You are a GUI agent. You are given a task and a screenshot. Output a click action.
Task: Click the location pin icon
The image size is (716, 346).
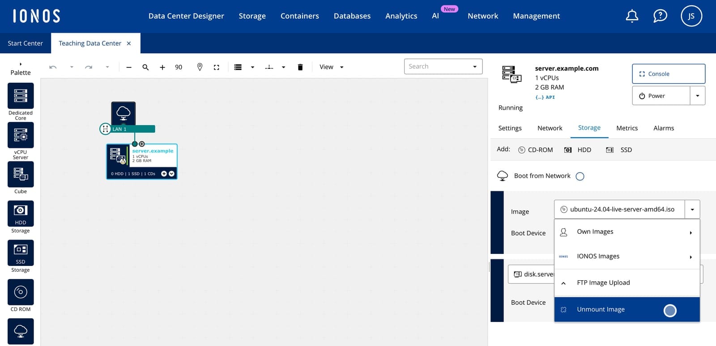(x=200, y=67)
